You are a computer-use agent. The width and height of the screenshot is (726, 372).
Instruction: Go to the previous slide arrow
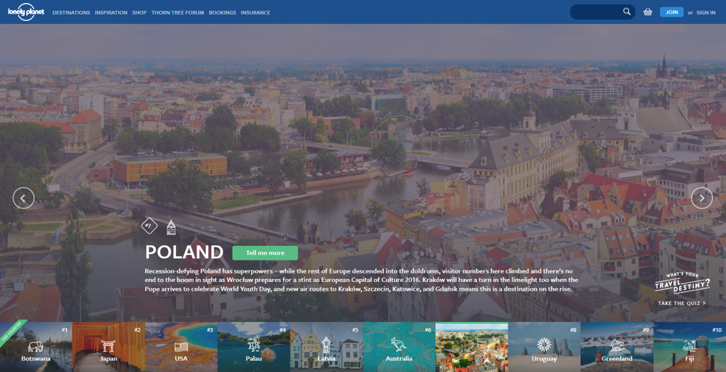click(23, 198)
